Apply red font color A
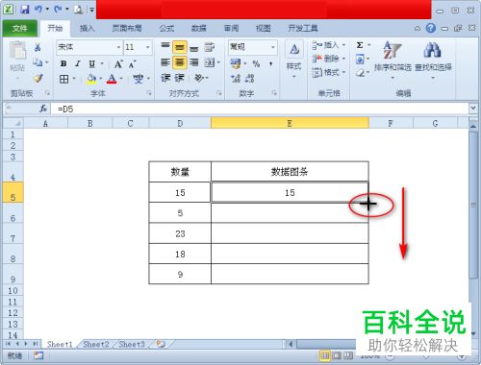 click(112, 79)
